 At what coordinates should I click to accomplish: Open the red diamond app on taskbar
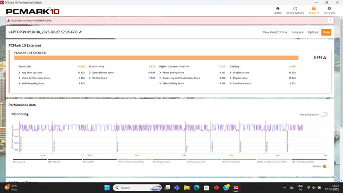pyautogui.click(x=216, y=187)
